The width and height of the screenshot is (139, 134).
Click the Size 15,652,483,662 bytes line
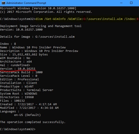click(24, 54)
